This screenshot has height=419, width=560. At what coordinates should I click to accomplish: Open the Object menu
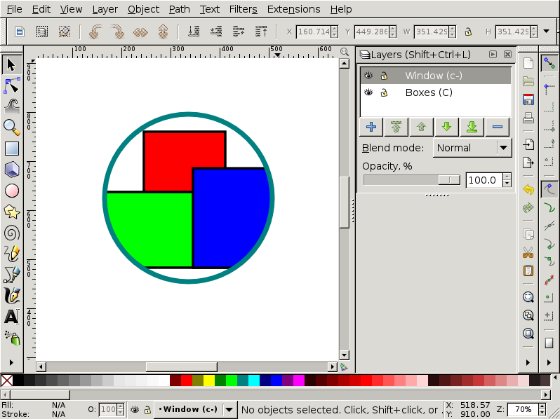pos(144,9)
